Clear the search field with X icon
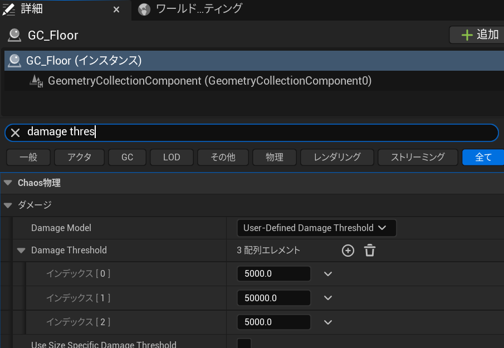The width and height of the screenshot is (504, 348). (16, 133)
